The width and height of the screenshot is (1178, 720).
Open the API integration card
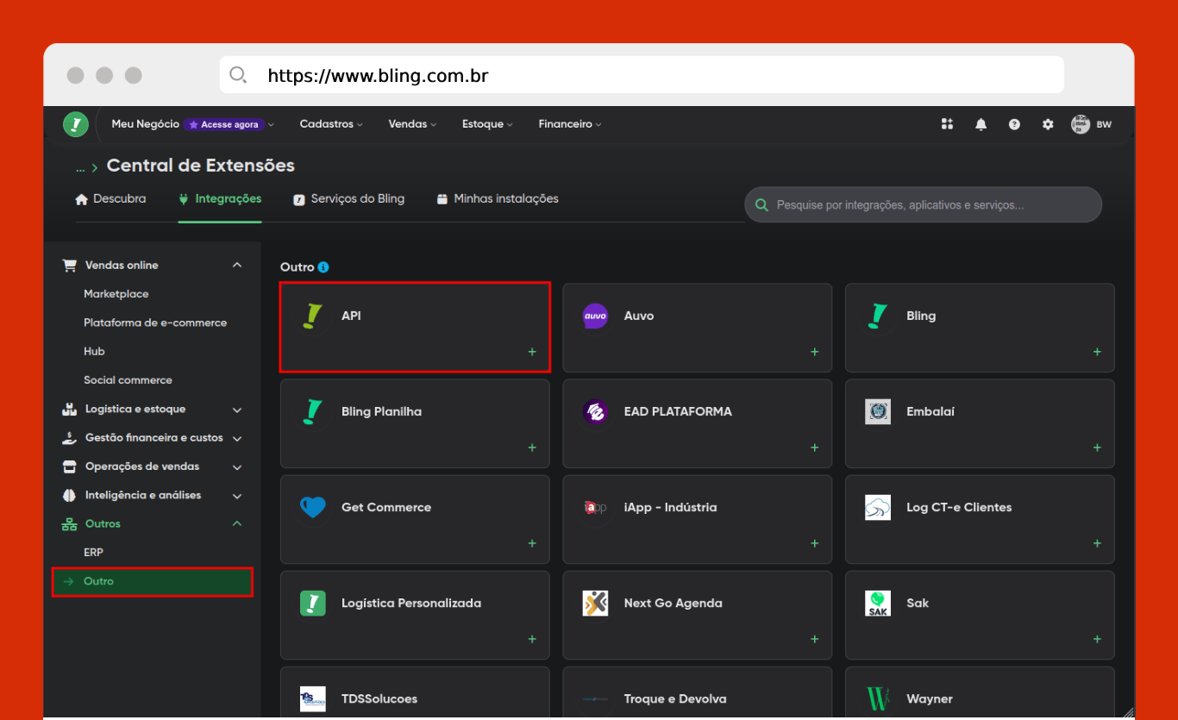click(415, 328)
